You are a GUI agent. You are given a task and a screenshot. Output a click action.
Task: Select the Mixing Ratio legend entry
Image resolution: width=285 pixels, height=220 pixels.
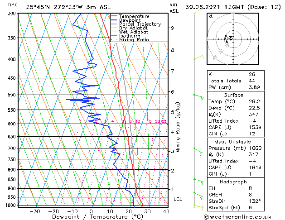[134, 40]
